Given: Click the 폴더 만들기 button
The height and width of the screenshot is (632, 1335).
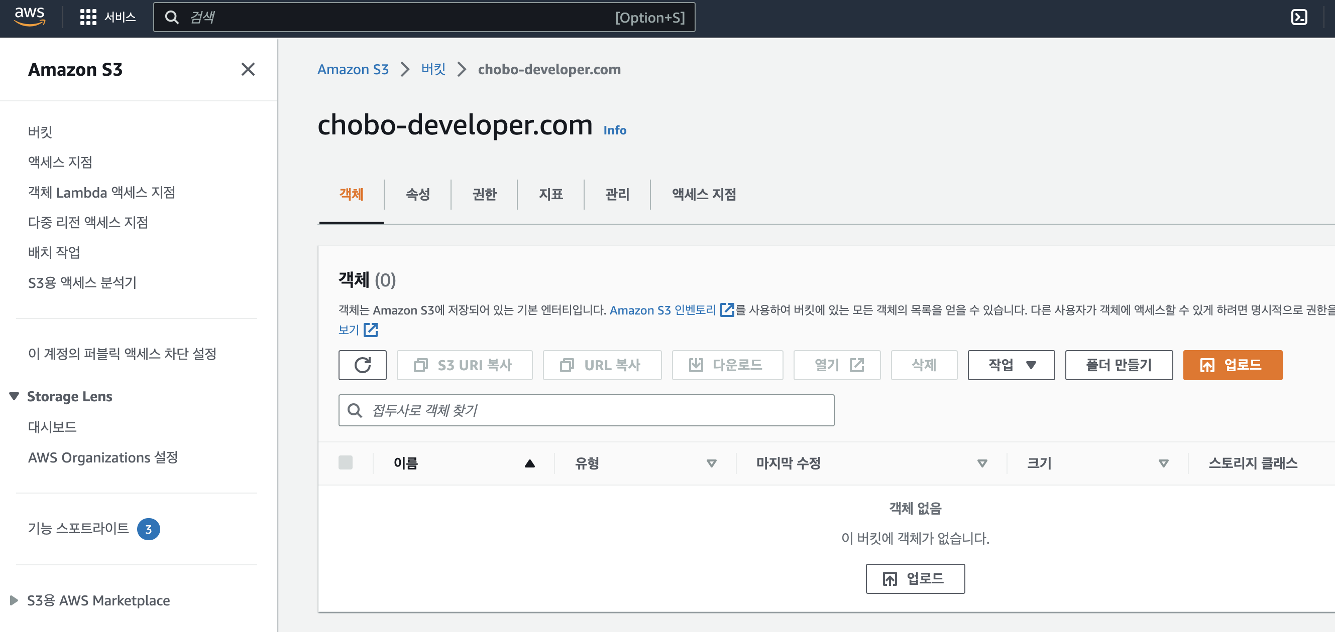Looking at the screenshot, I should tap(1119, 365).
